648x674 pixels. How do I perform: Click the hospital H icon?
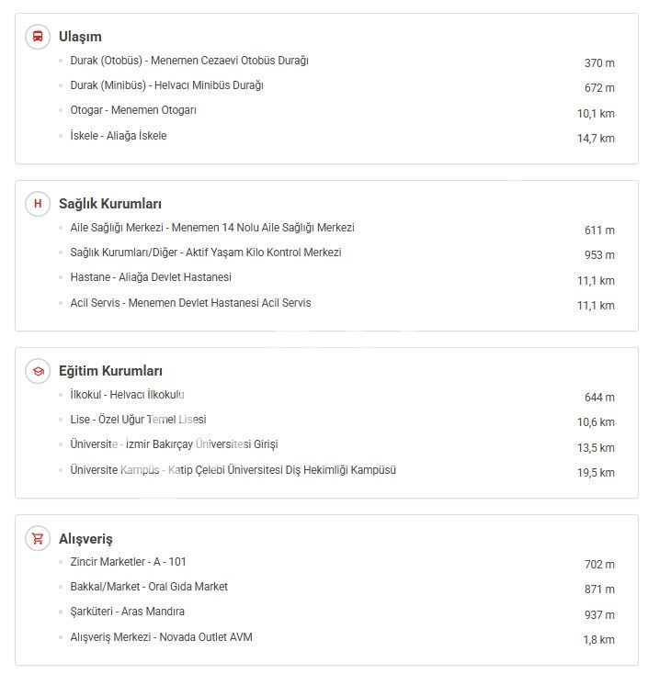(x=38, y=204)
